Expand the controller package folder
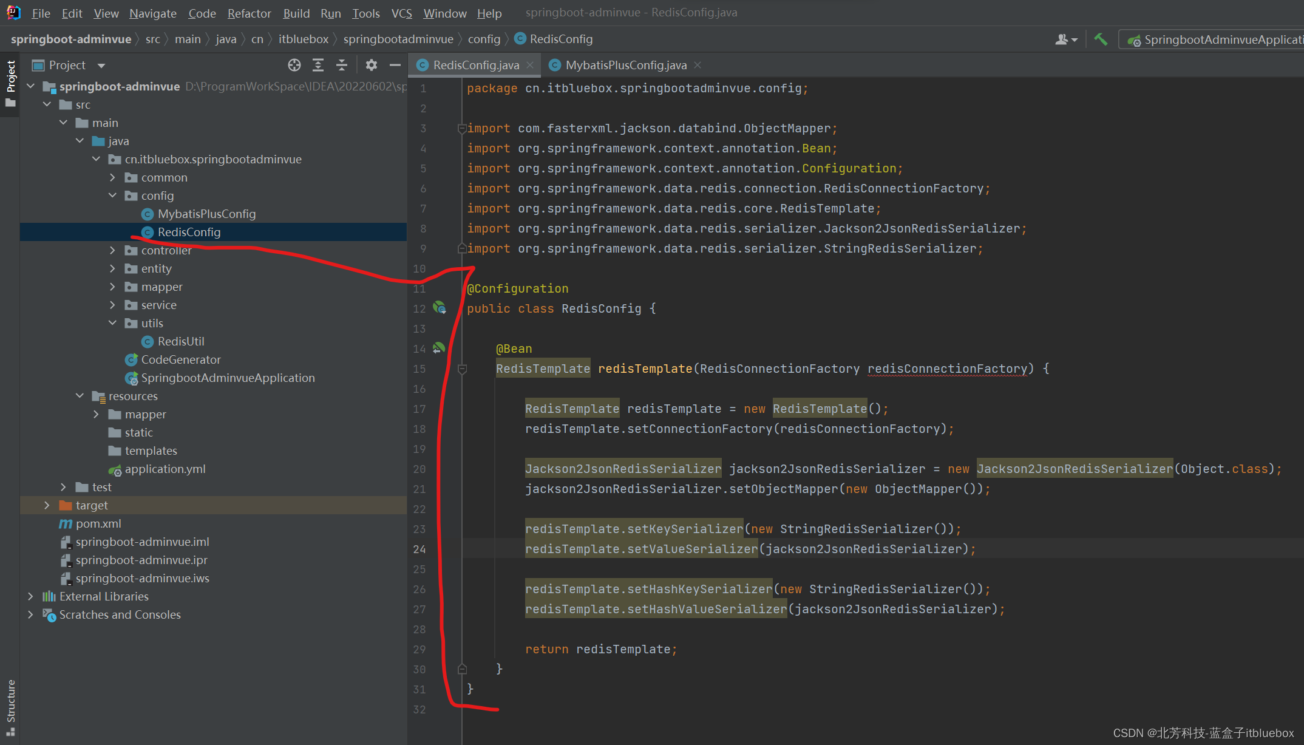 tap(112, 250)
